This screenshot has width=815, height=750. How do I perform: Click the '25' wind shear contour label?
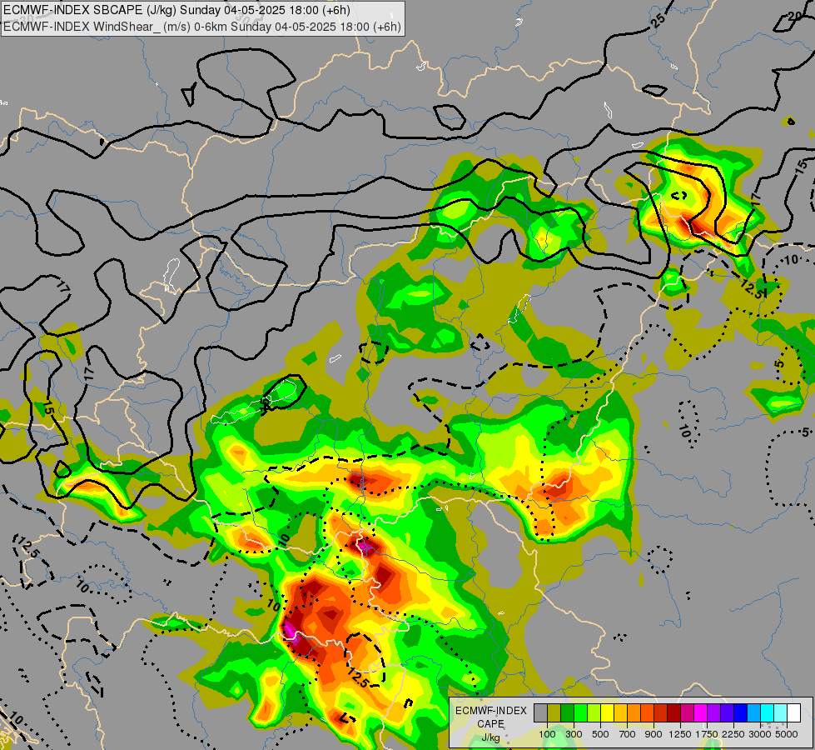[658, 20]
